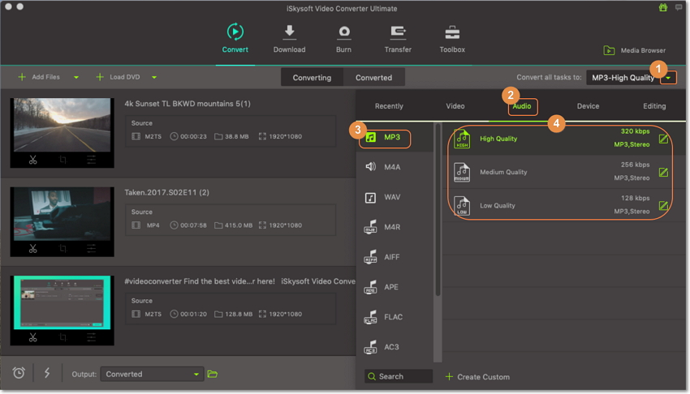The height and width of the screenshot is (394, 690).
Task: Open the Burn disc section
Action: tap(344, 32)
